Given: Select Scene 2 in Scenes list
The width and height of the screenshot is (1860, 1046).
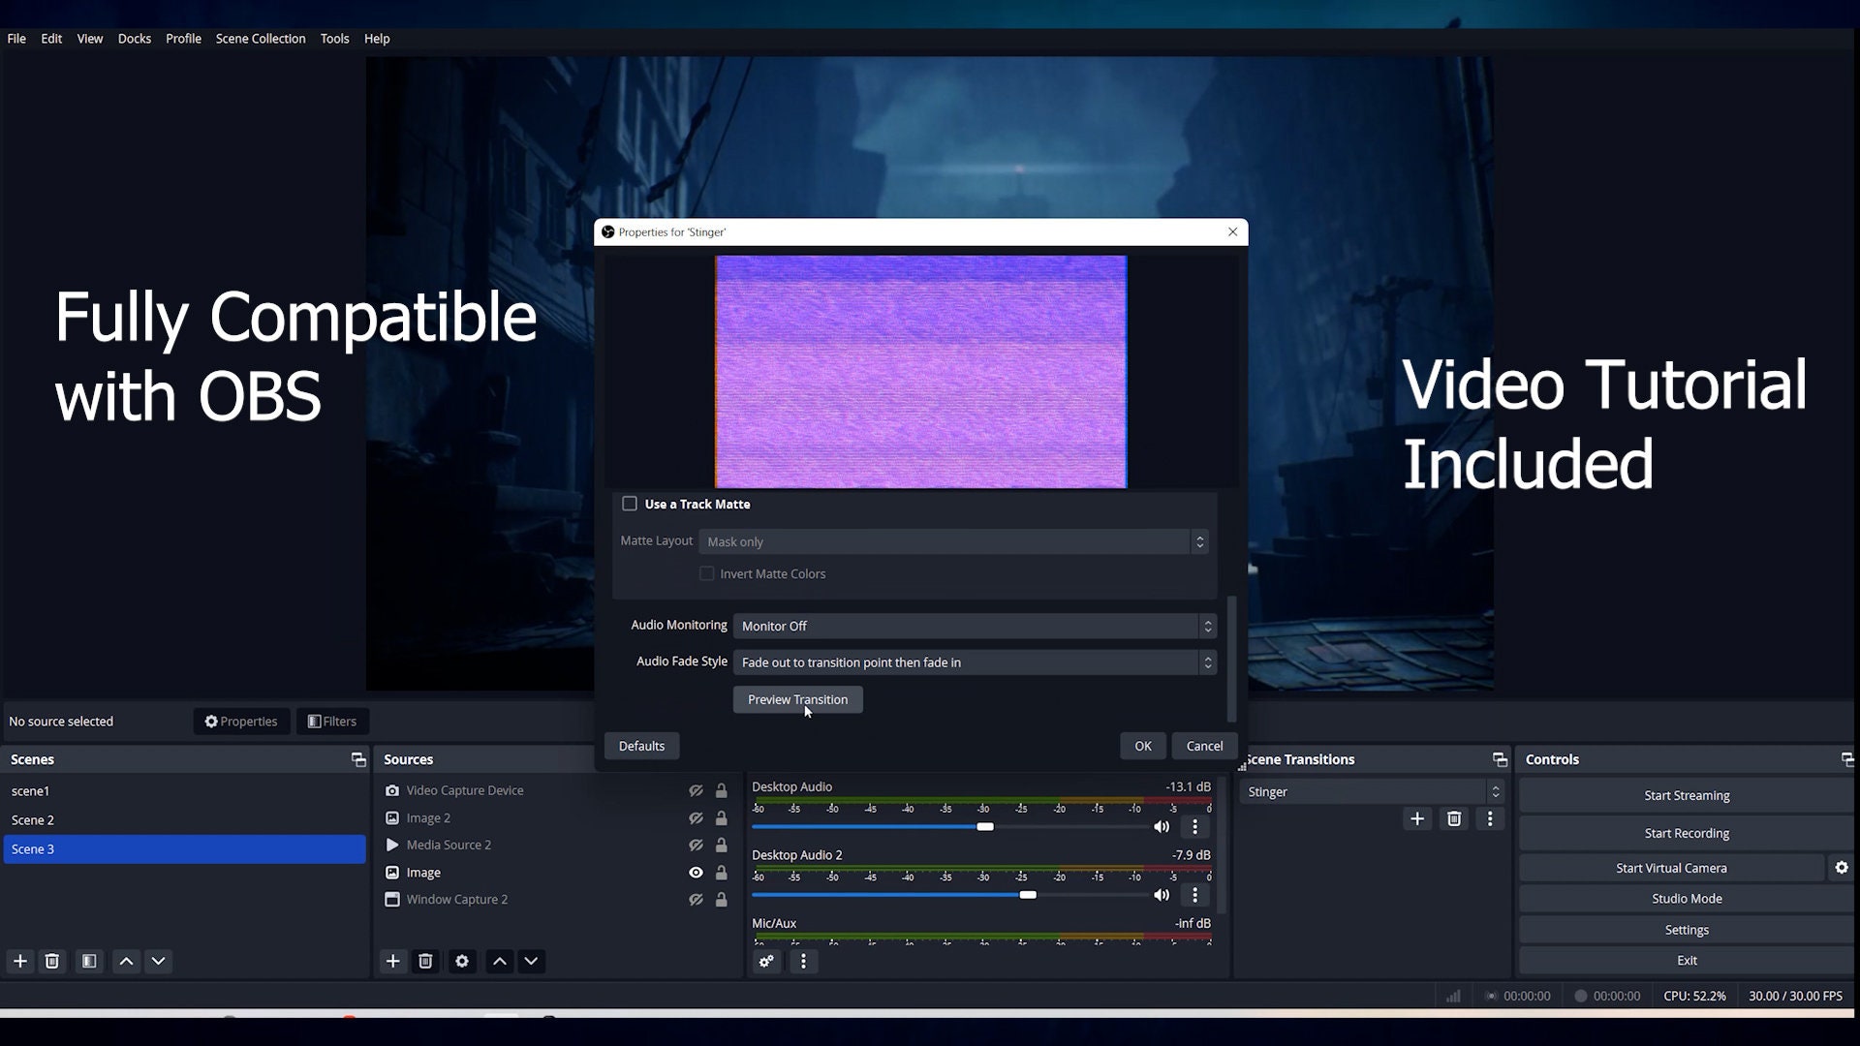Looking at the screenshot, I should [x=184, y=820].
